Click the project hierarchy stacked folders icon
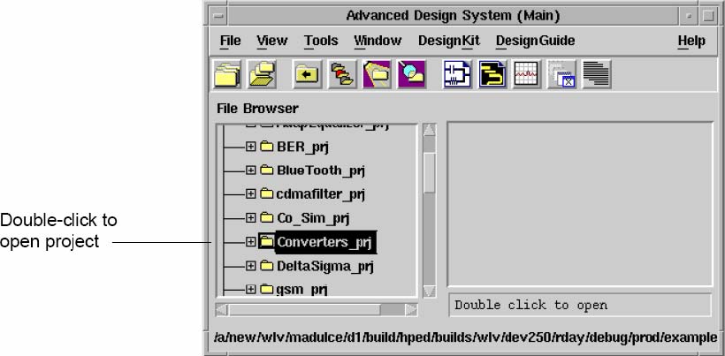This screenshot has width=725, height=356. (342, 74)
